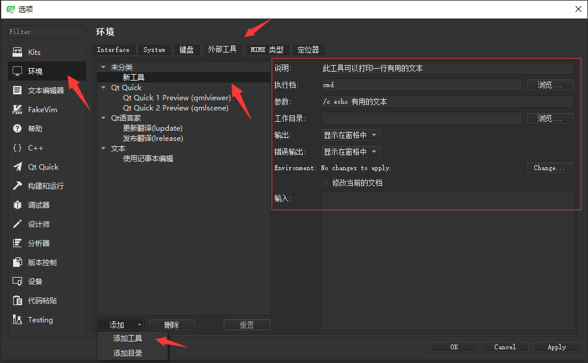Click the Filter search field
The width and height of the screenshot is (588, 363).
47,32
